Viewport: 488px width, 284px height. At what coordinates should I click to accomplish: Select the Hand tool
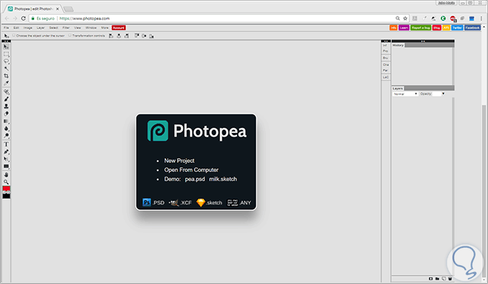tap(6, 175)
